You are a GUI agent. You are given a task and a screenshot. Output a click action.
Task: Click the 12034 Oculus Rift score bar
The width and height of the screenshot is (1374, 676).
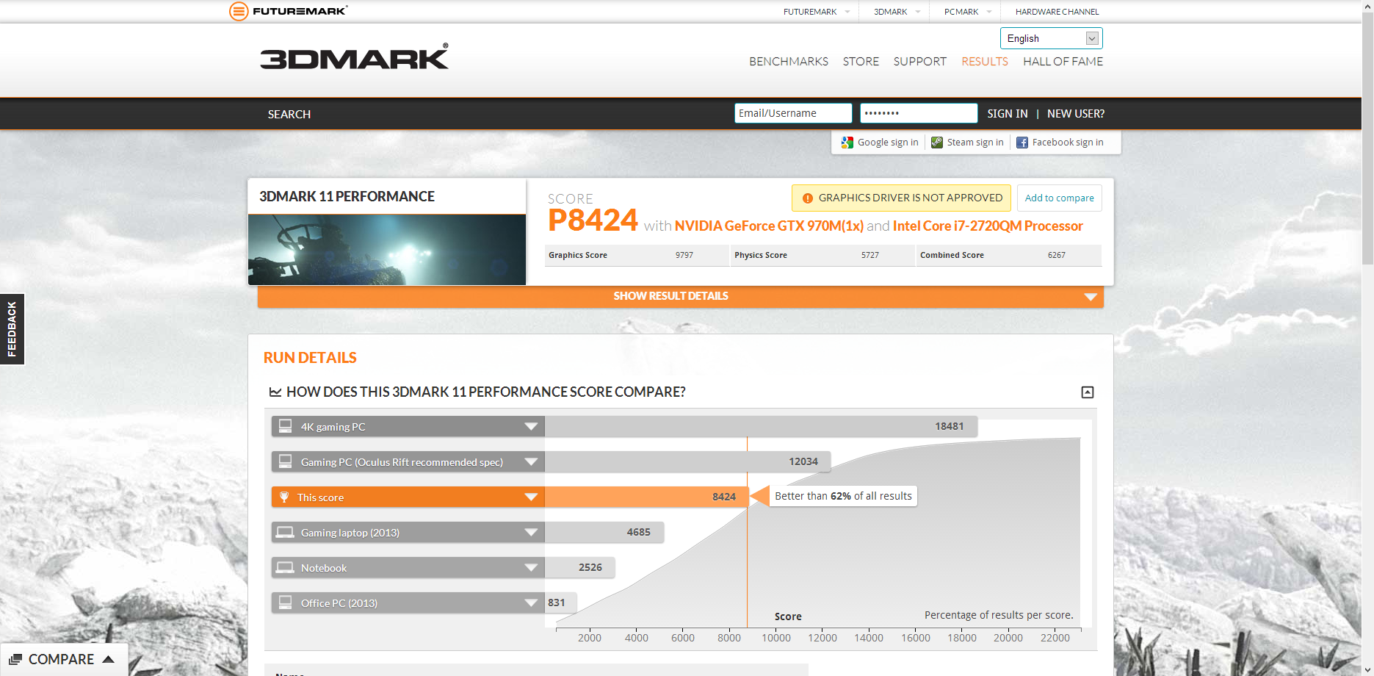[687, 461]
